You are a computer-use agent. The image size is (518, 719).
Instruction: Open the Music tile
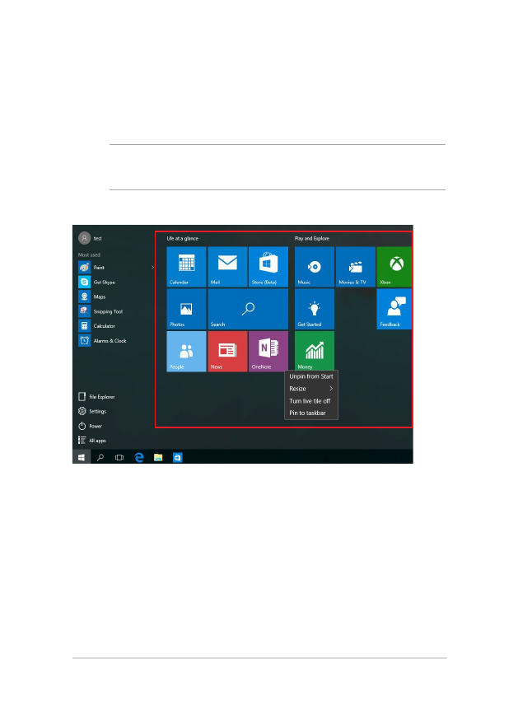(x=315, y=267)
